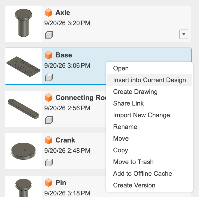This screenshot has height=197, width=199.
Task: Click the Connecting Rod thumbnail
Action: pos(23,109)
